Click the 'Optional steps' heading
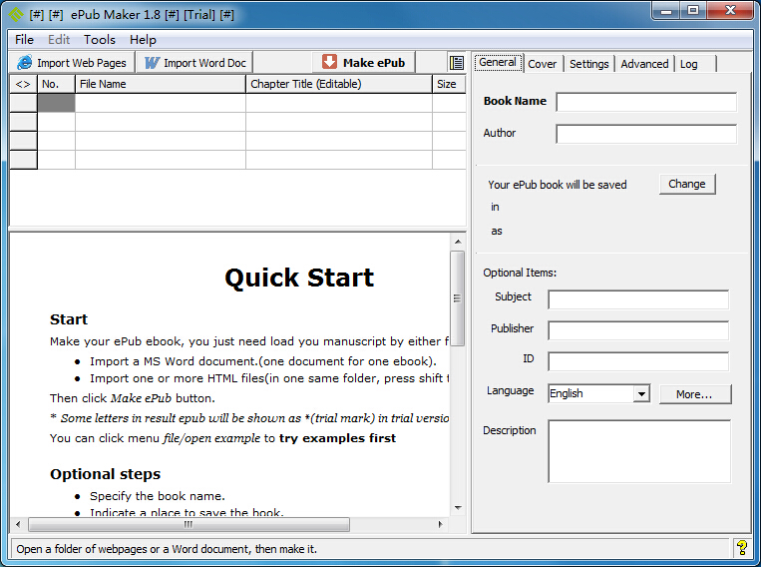 point(106,474)
